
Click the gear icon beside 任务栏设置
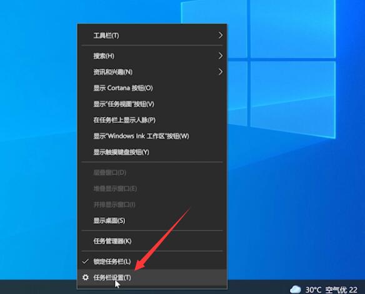pos(86,278)
